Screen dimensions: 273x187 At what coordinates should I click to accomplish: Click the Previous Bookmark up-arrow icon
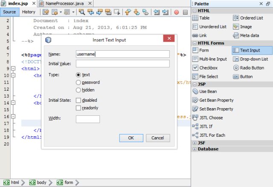[x=128, y=12]
